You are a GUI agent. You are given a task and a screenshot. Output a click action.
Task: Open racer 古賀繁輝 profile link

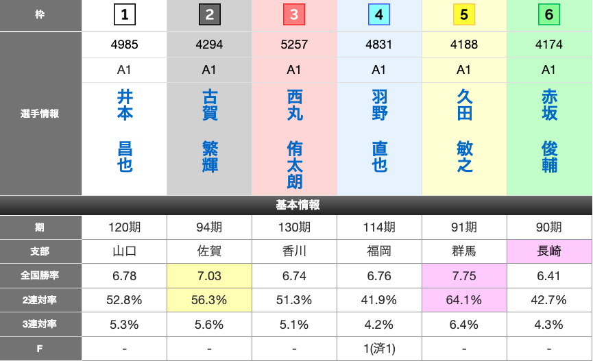pyautogui.click(x=210, y=131)
